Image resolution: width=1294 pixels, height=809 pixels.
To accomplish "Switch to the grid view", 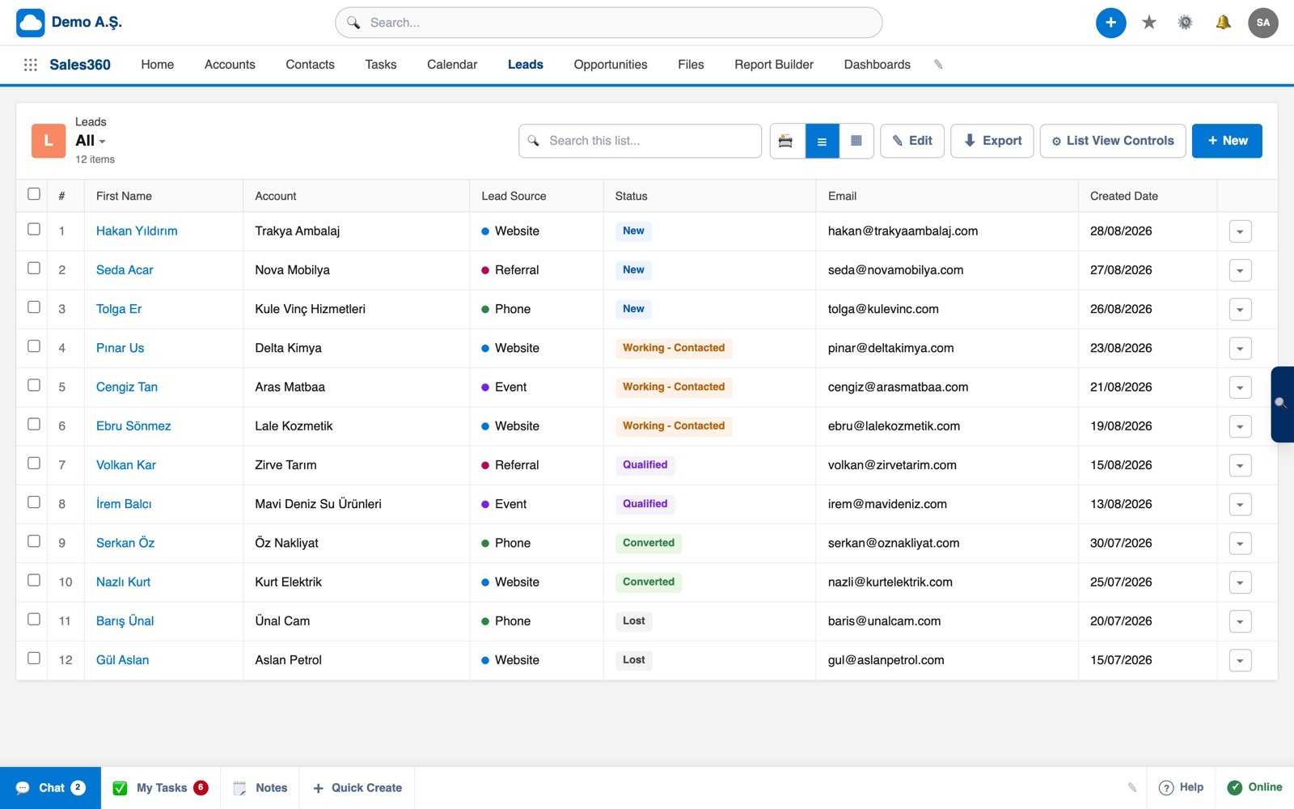I will [x=856, y=141].
